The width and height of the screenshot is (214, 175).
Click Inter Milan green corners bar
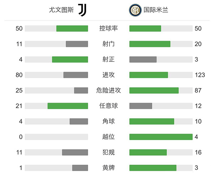(152, 121)
